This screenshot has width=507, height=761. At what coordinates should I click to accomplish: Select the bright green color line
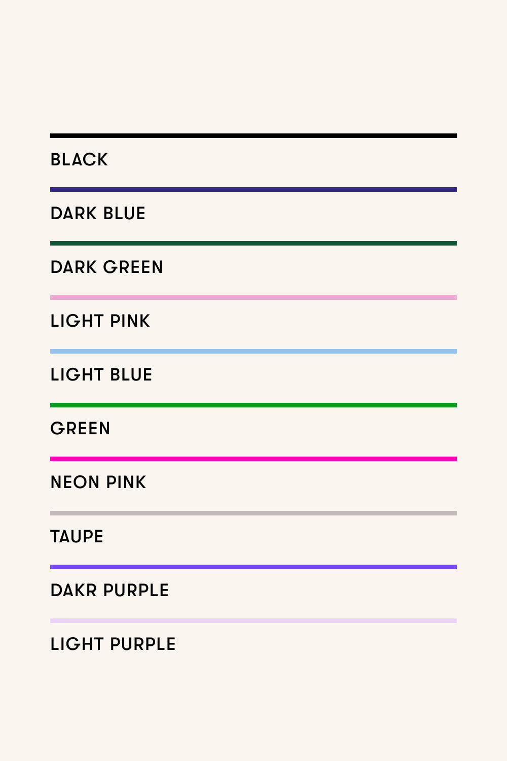253,405
